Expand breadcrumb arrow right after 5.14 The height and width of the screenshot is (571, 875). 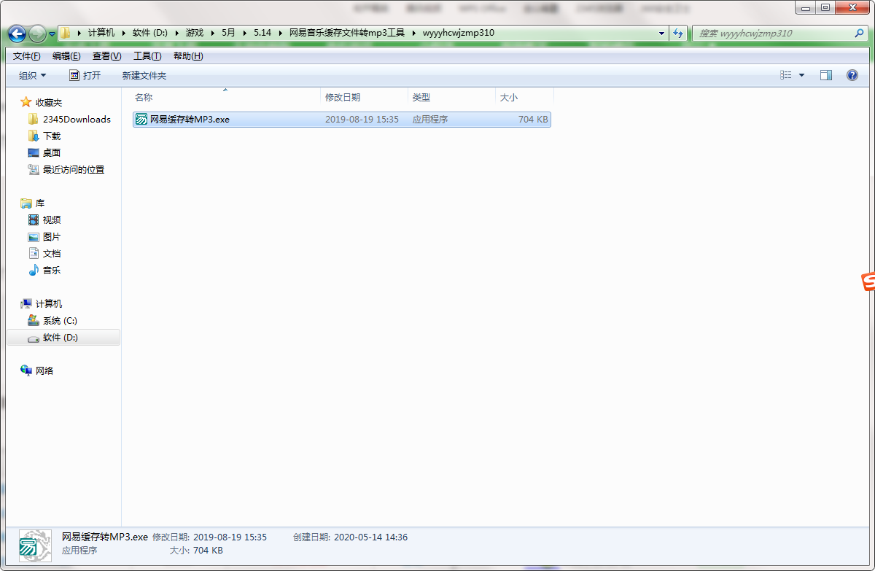point(281,33)
